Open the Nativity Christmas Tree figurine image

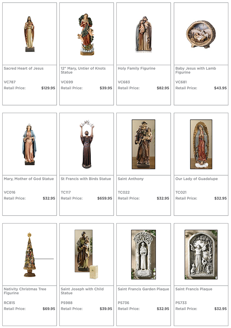(29, 255)
